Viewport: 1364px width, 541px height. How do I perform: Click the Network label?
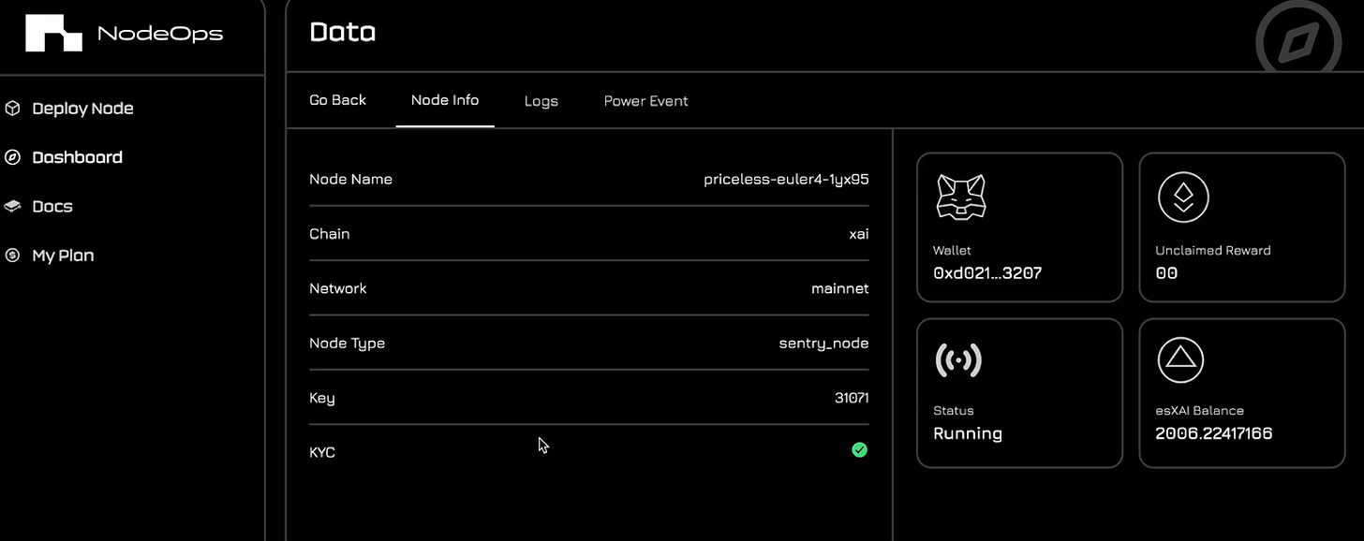(x=338, y=288)
